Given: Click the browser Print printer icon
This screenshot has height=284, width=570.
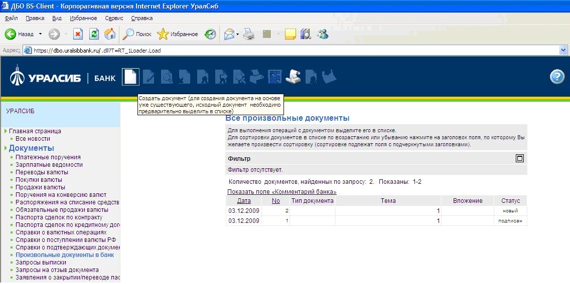Looking at the screenshot, I should (249, 34).
